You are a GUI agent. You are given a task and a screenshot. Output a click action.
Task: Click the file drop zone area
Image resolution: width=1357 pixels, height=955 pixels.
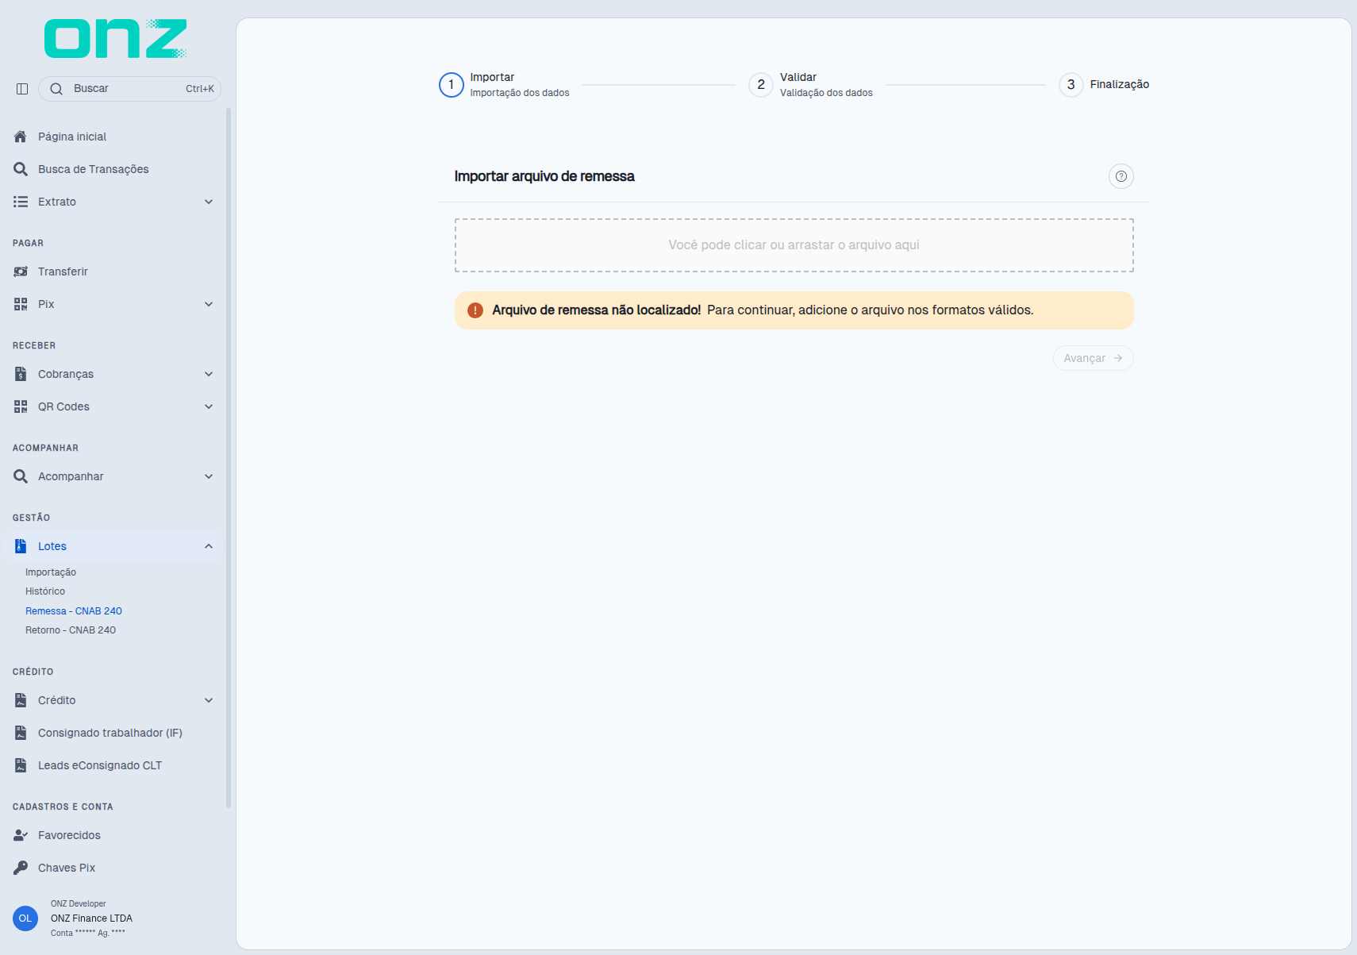click(x=794, y=245)
